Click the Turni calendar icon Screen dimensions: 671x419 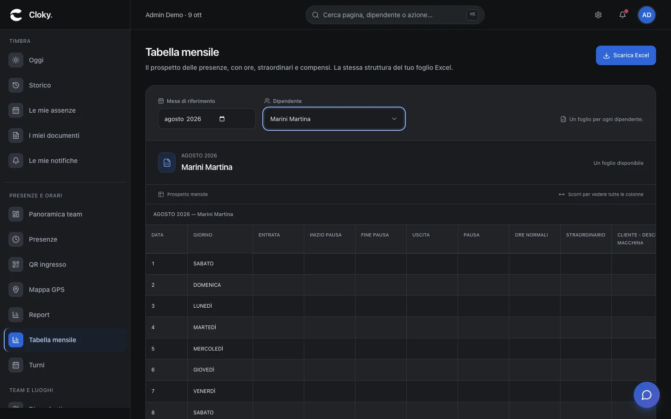click(x=16, y=365)
